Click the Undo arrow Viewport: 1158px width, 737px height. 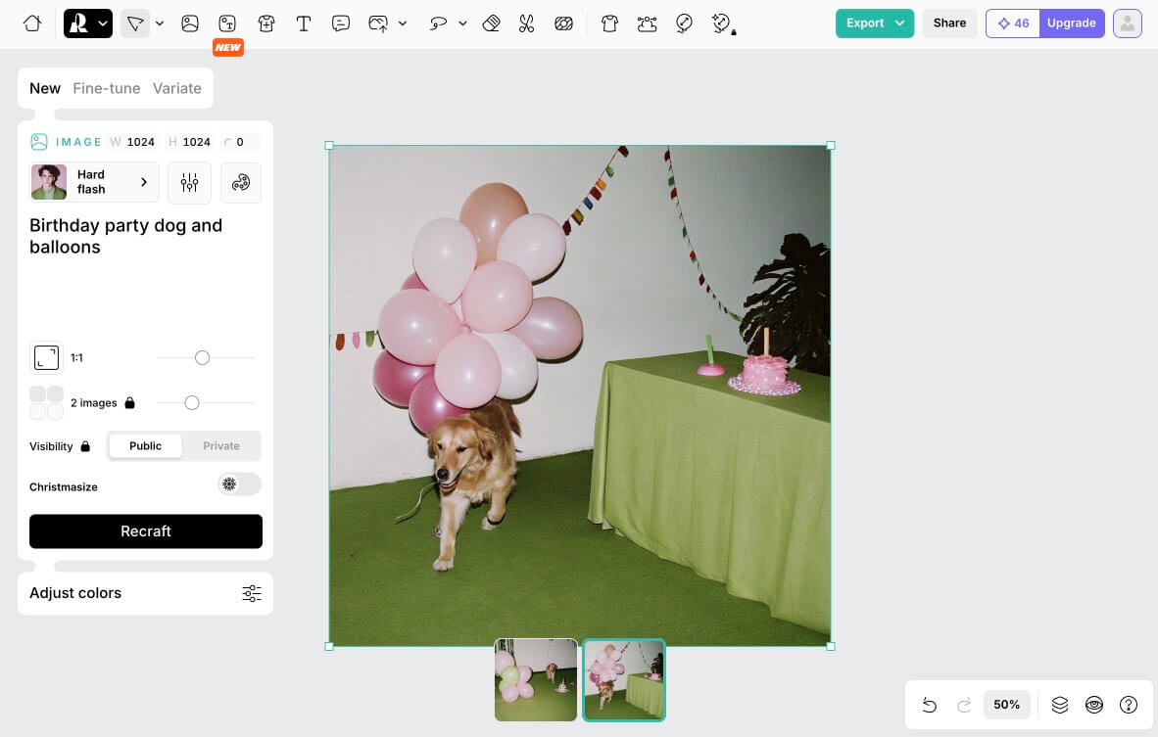click(930, 705)
